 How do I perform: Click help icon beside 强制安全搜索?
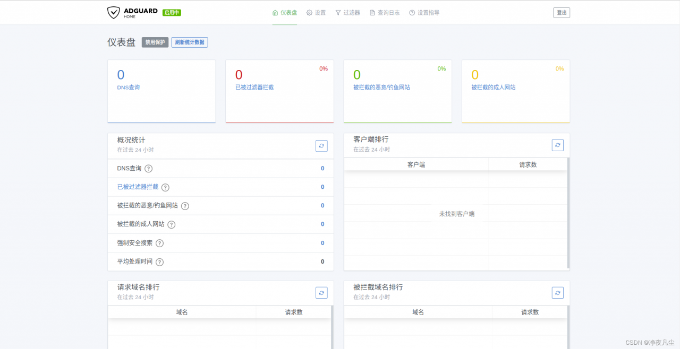tap(159, 243)
